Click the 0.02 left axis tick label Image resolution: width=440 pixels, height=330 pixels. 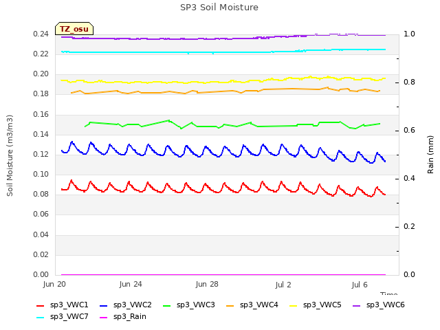(41, 255)
